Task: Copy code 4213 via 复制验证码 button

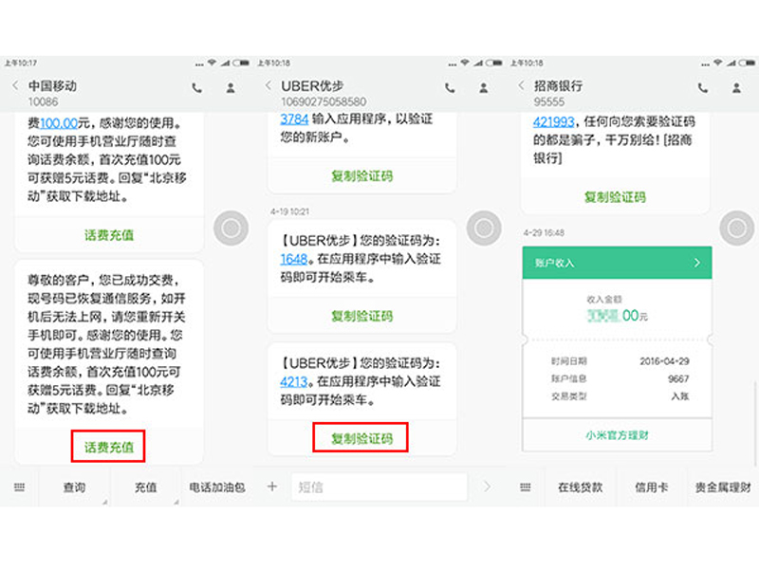Action: [x=361, y=438]
